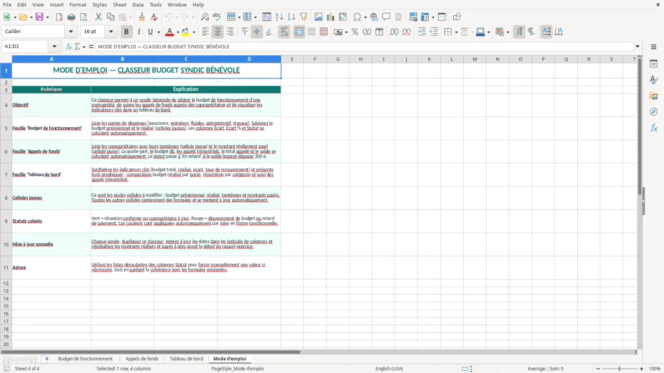Click the Clear Direct Formatting icon
Viewport: 664px width, 373px height.
(154, 17)
